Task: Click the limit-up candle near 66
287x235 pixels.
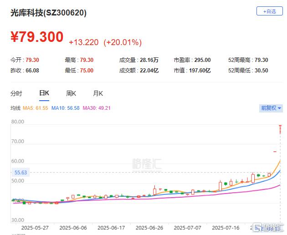Action: 275,152
